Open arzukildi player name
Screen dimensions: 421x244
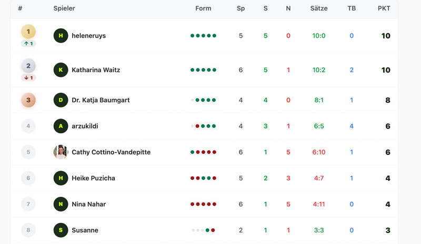tap(85, 126)
